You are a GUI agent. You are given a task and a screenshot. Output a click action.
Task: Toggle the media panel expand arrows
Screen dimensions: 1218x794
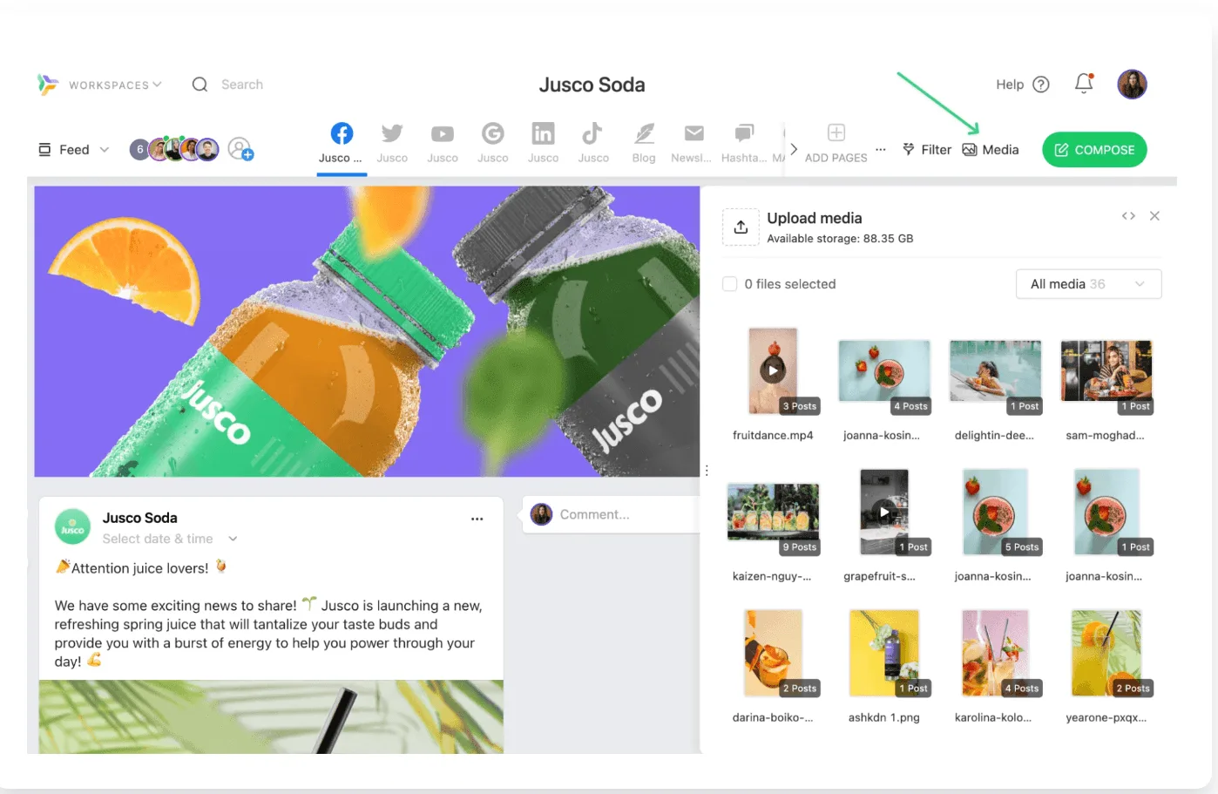(1128, 216)
